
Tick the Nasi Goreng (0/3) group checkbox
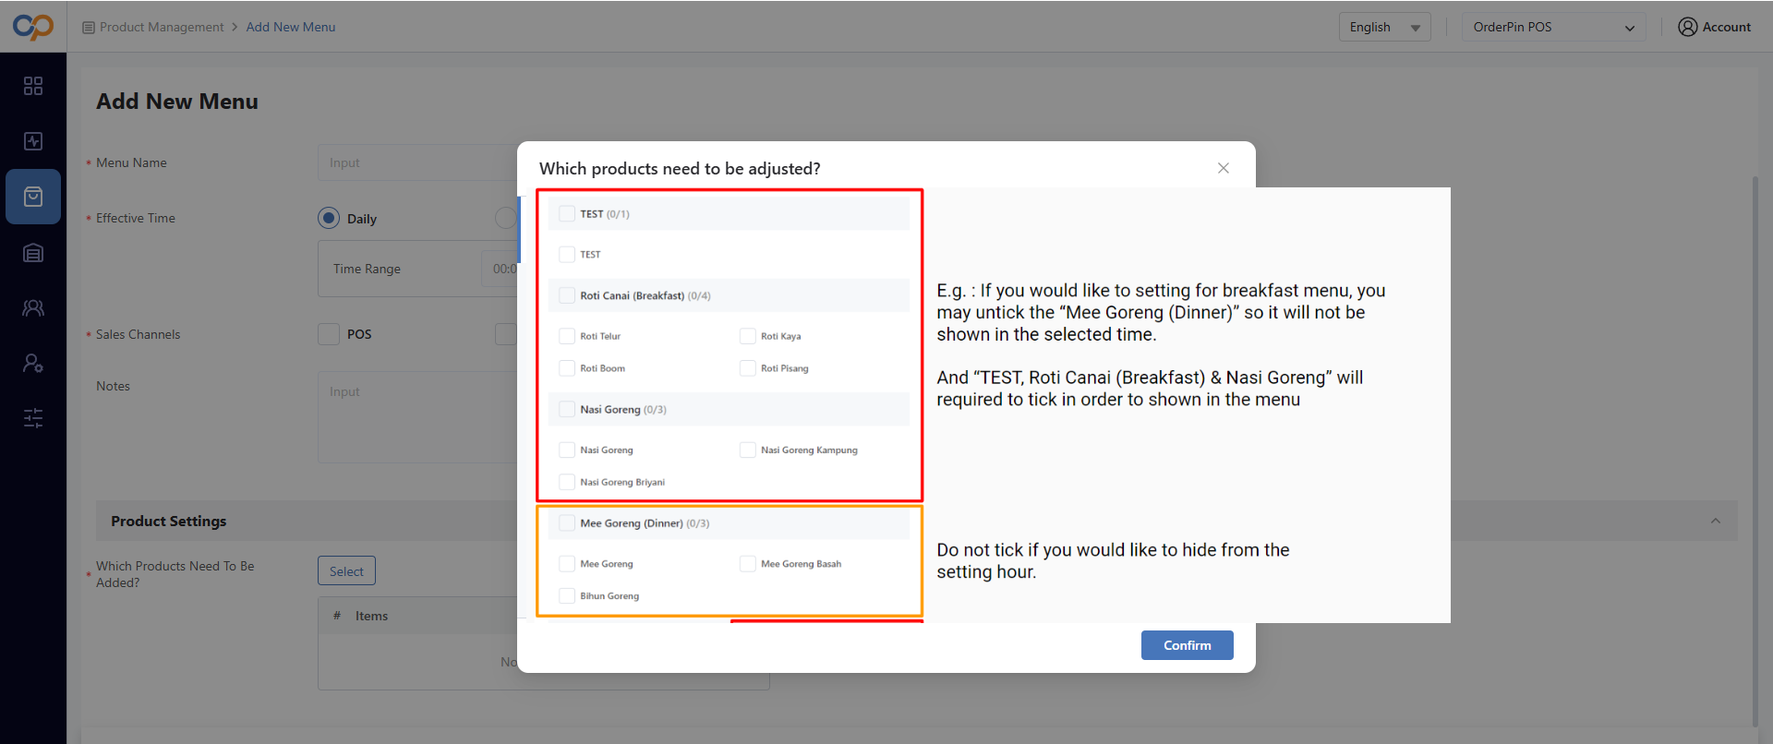tap(567, 409)
